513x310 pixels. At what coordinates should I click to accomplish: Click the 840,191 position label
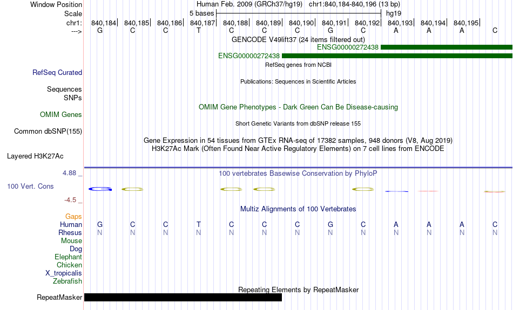click(334, 23)
